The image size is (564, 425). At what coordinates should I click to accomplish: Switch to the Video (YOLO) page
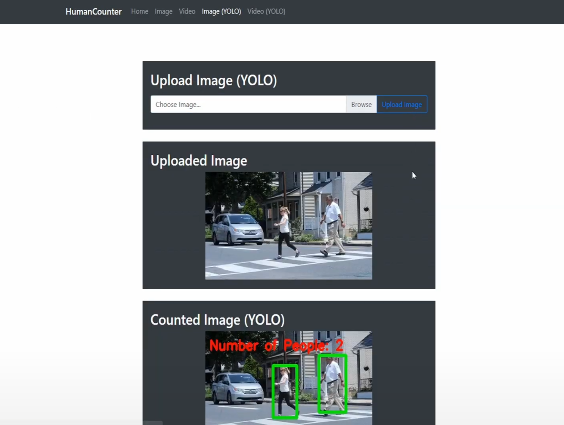click(x=266, y=11)
